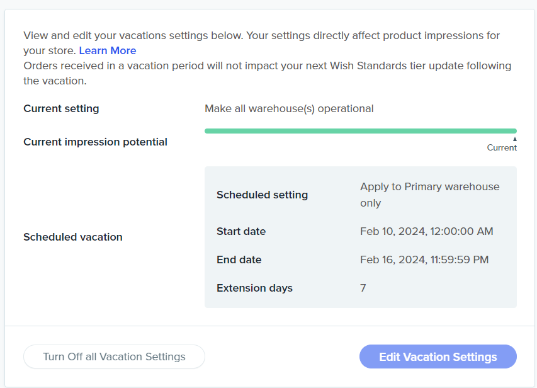This screenshot has height=388, width=537.
Task: Click the vacation settings description paragraph
Action: 261,36
